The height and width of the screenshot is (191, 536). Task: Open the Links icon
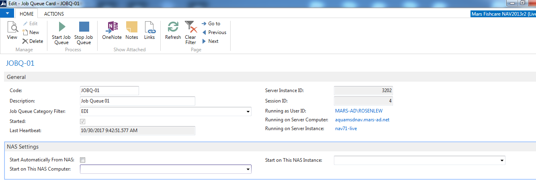point(149,27)
